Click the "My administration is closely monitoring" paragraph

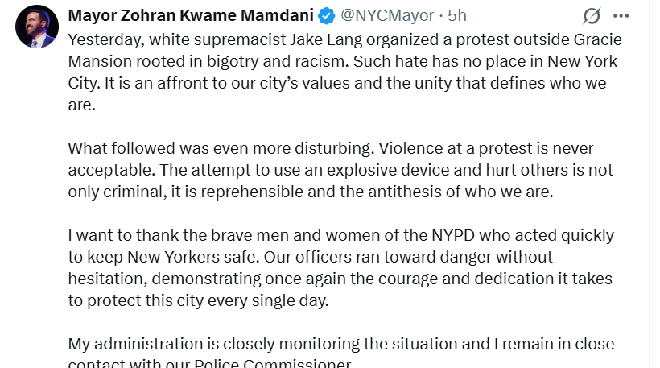pos(338,354)
